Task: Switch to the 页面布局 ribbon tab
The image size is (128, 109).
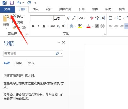Action: click(65, 9)
